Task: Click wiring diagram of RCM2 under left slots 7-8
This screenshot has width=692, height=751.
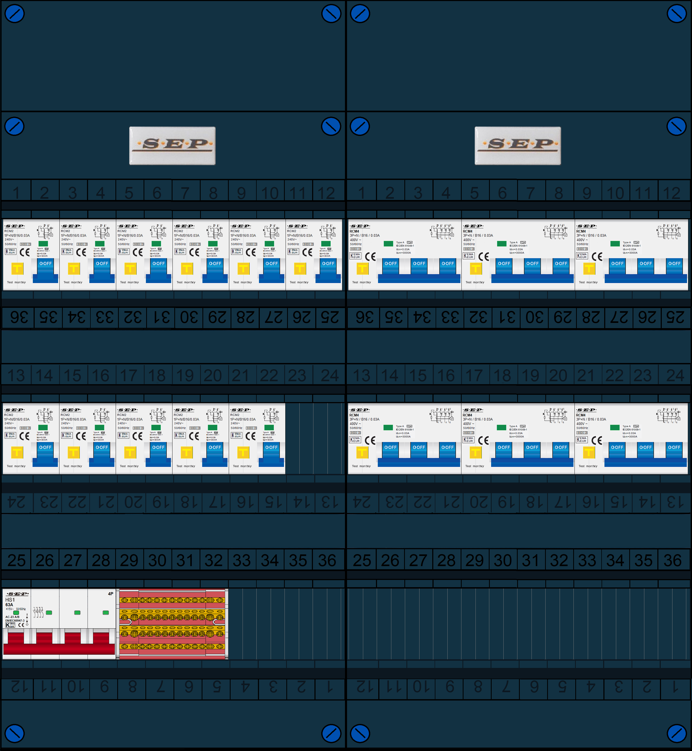Action: (x=215, y=232)
